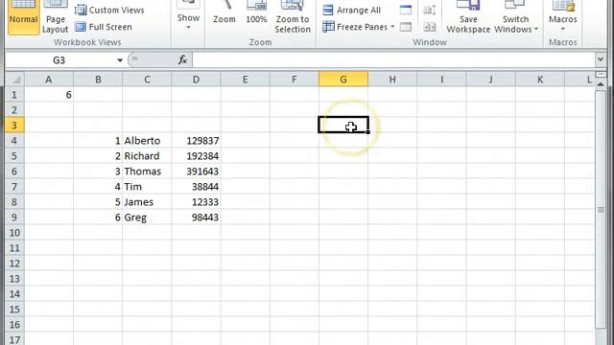
Task: Click cell A1 containing 6
Action: [x=49, y=95]
